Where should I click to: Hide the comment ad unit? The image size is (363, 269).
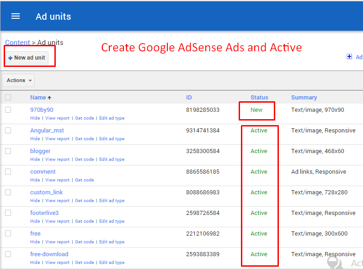pyautogui.click(x=35, y=180)
